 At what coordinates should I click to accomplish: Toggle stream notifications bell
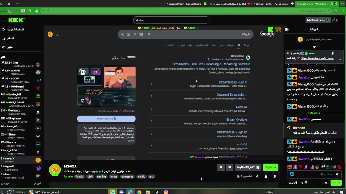click(x=221, y=167)
